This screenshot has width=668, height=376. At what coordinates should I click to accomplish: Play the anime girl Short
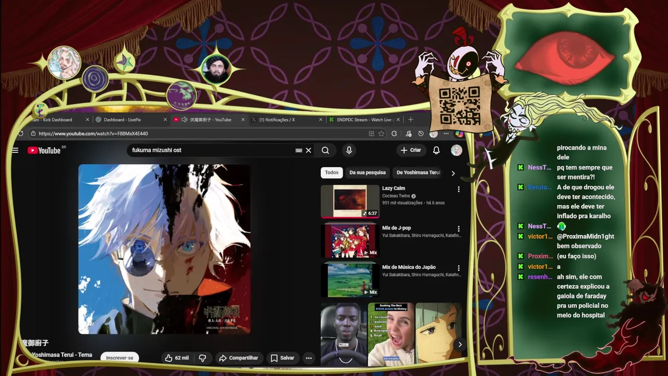[438, 334]
